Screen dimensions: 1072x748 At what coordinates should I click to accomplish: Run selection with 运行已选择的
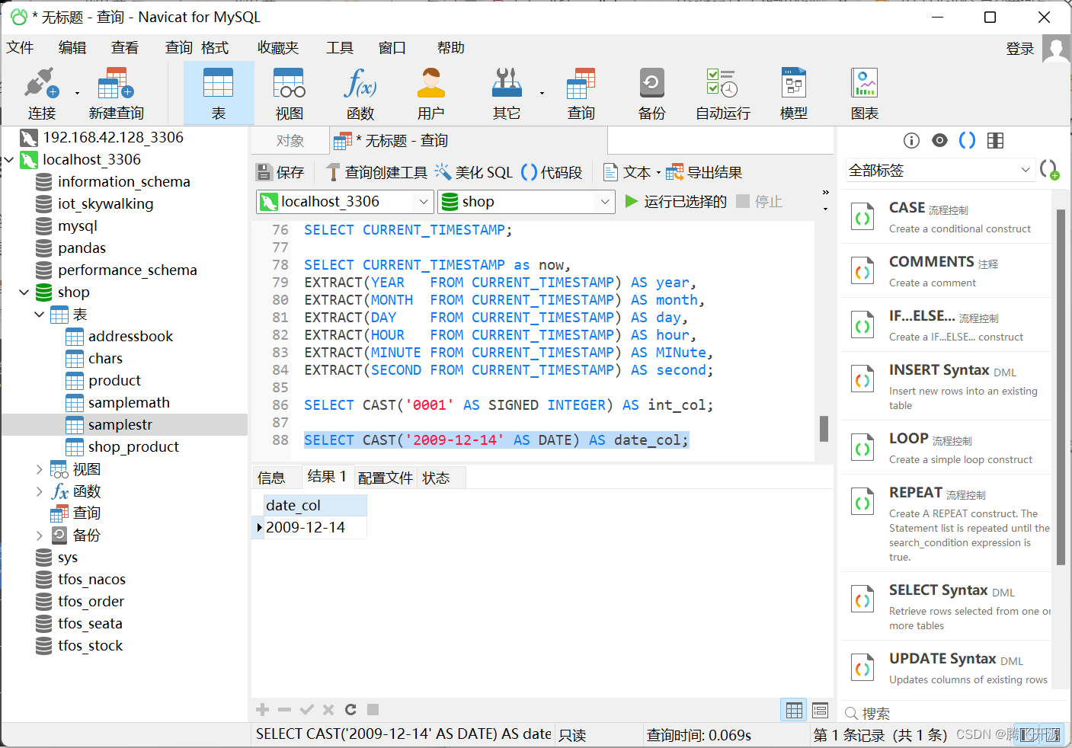(676, 202)
